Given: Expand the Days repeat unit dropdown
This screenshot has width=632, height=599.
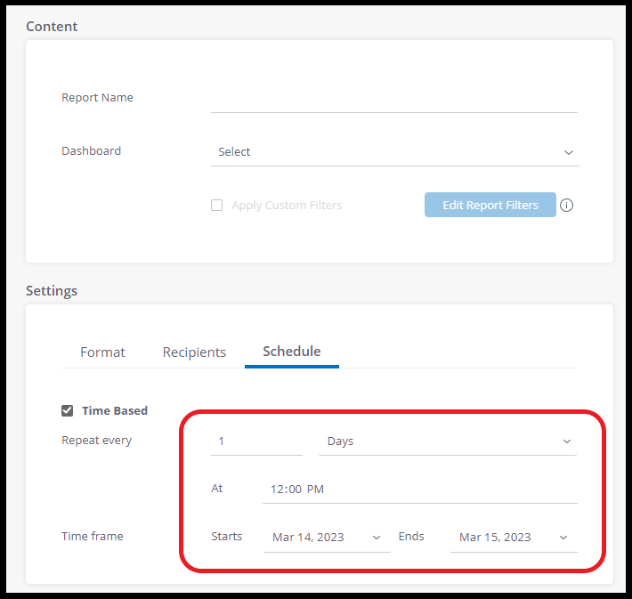Looking at the screenshot, I should point(448,441).
